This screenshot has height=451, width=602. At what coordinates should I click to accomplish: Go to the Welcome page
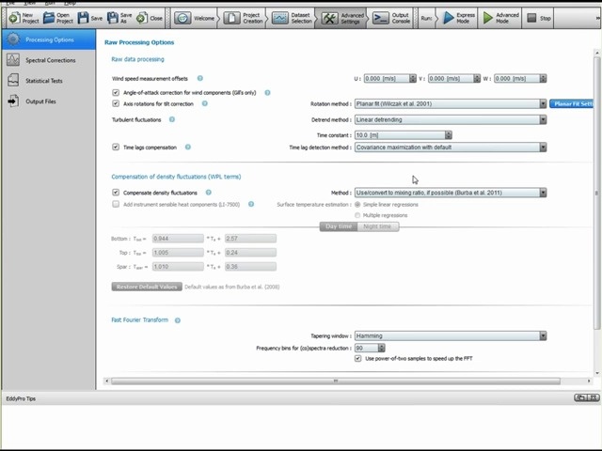(x=194, y=18)
